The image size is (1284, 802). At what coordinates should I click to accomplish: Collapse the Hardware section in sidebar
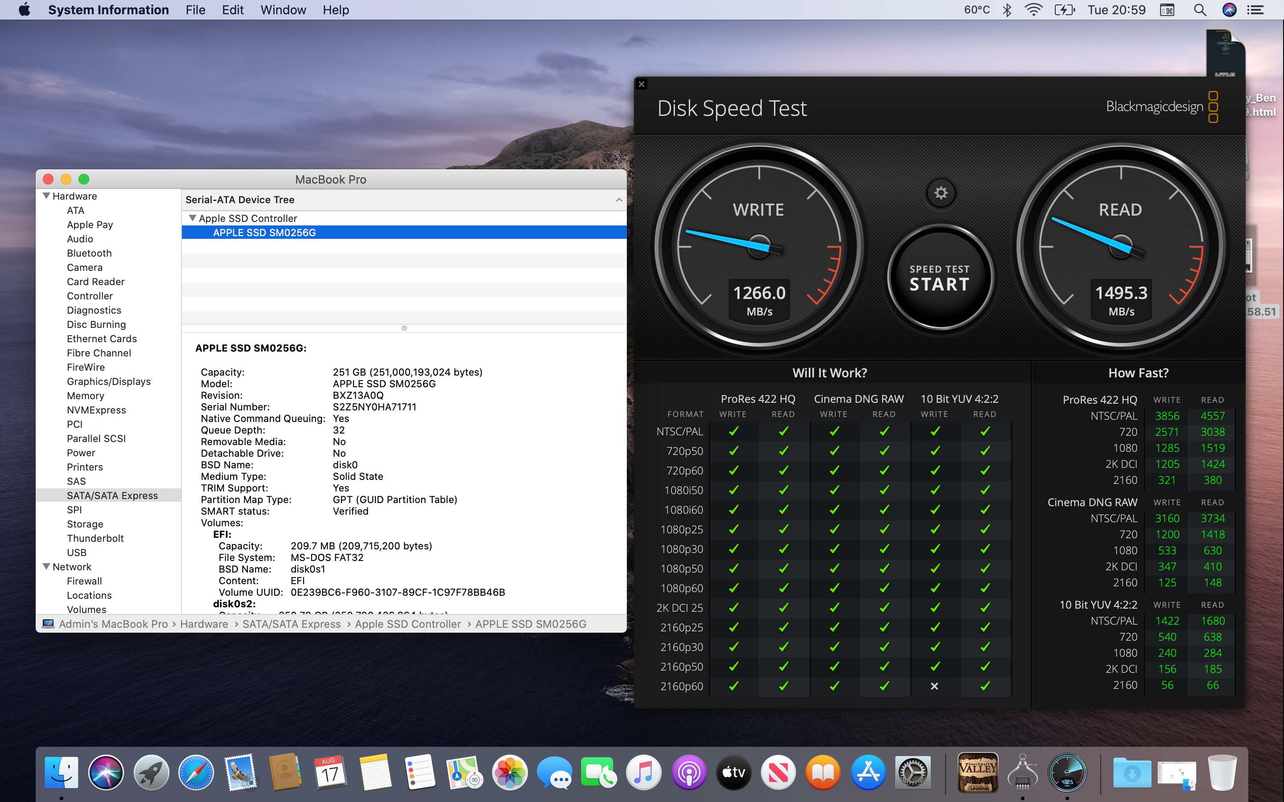point(47,196)
